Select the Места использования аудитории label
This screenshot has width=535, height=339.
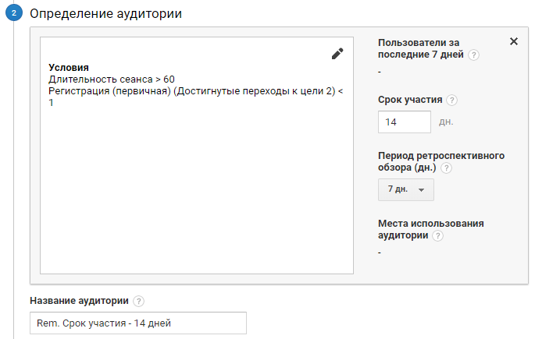pos(431,229)
